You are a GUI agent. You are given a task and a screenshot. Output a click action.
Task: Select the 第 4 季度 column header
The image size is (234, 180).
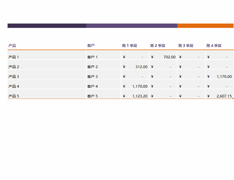tap(214, 46)
